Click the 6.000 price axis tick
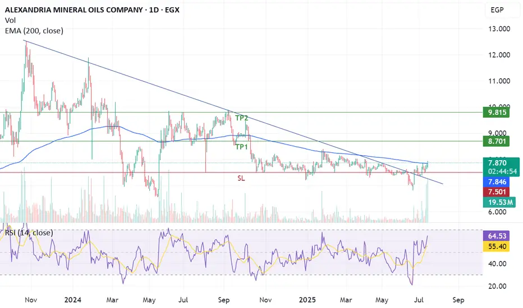 [x=497, y=212]
